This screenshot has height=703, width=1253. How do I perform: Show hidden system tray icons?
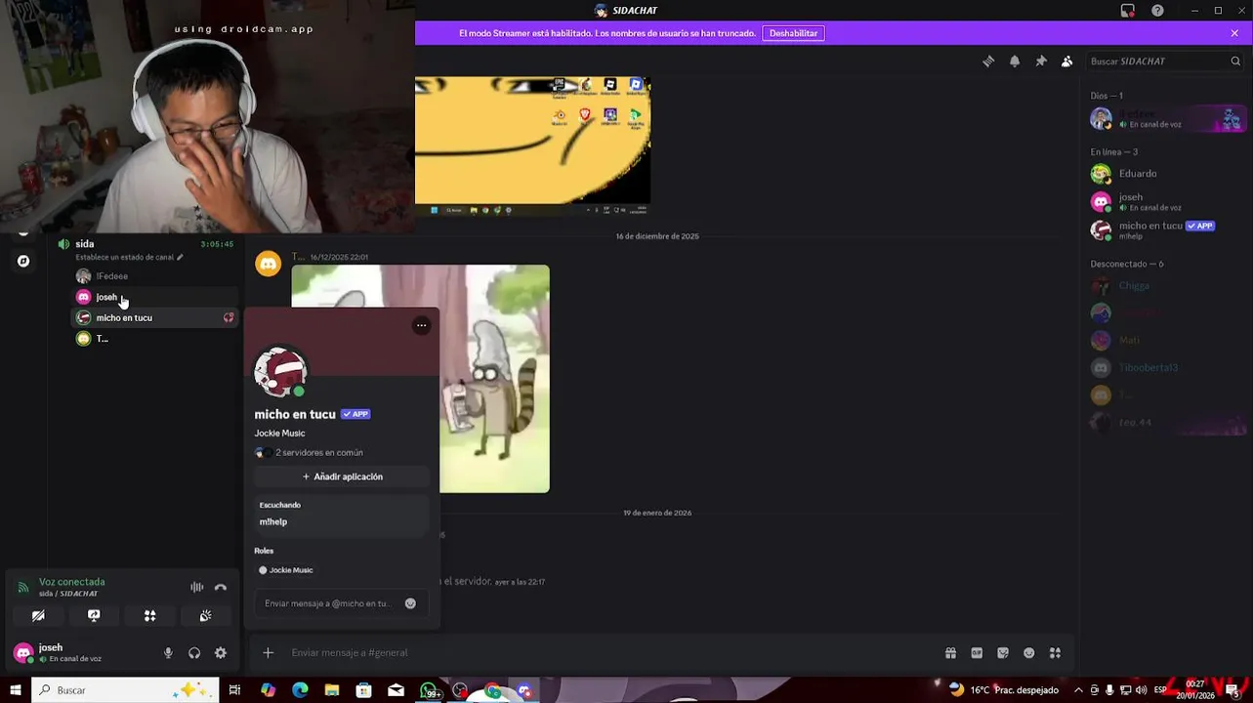pyautogui.click(x=1078, y=690)
